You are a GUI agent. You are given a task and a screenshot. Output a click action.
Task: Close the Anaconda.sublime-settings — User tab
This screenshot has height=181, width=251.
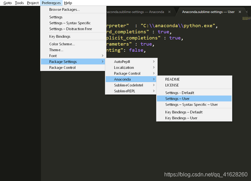point(240,12)
